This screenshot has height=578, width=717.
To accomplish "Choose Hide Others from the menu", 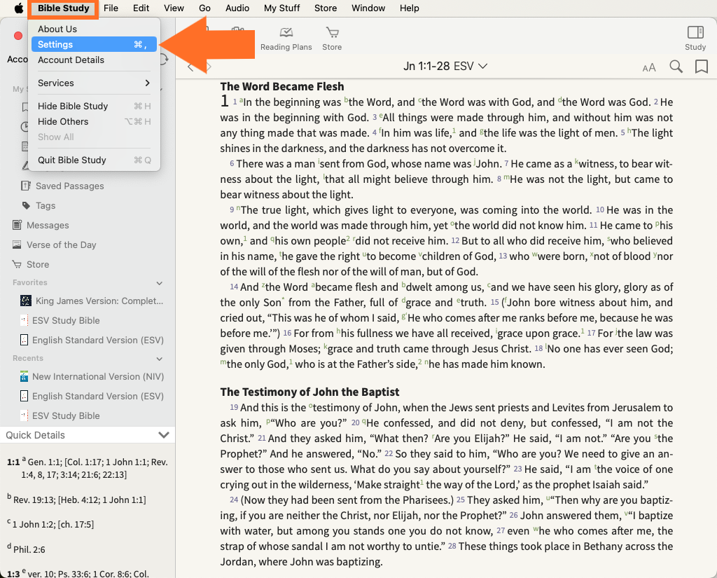I will pyautogui.click(x=94, y=122).
